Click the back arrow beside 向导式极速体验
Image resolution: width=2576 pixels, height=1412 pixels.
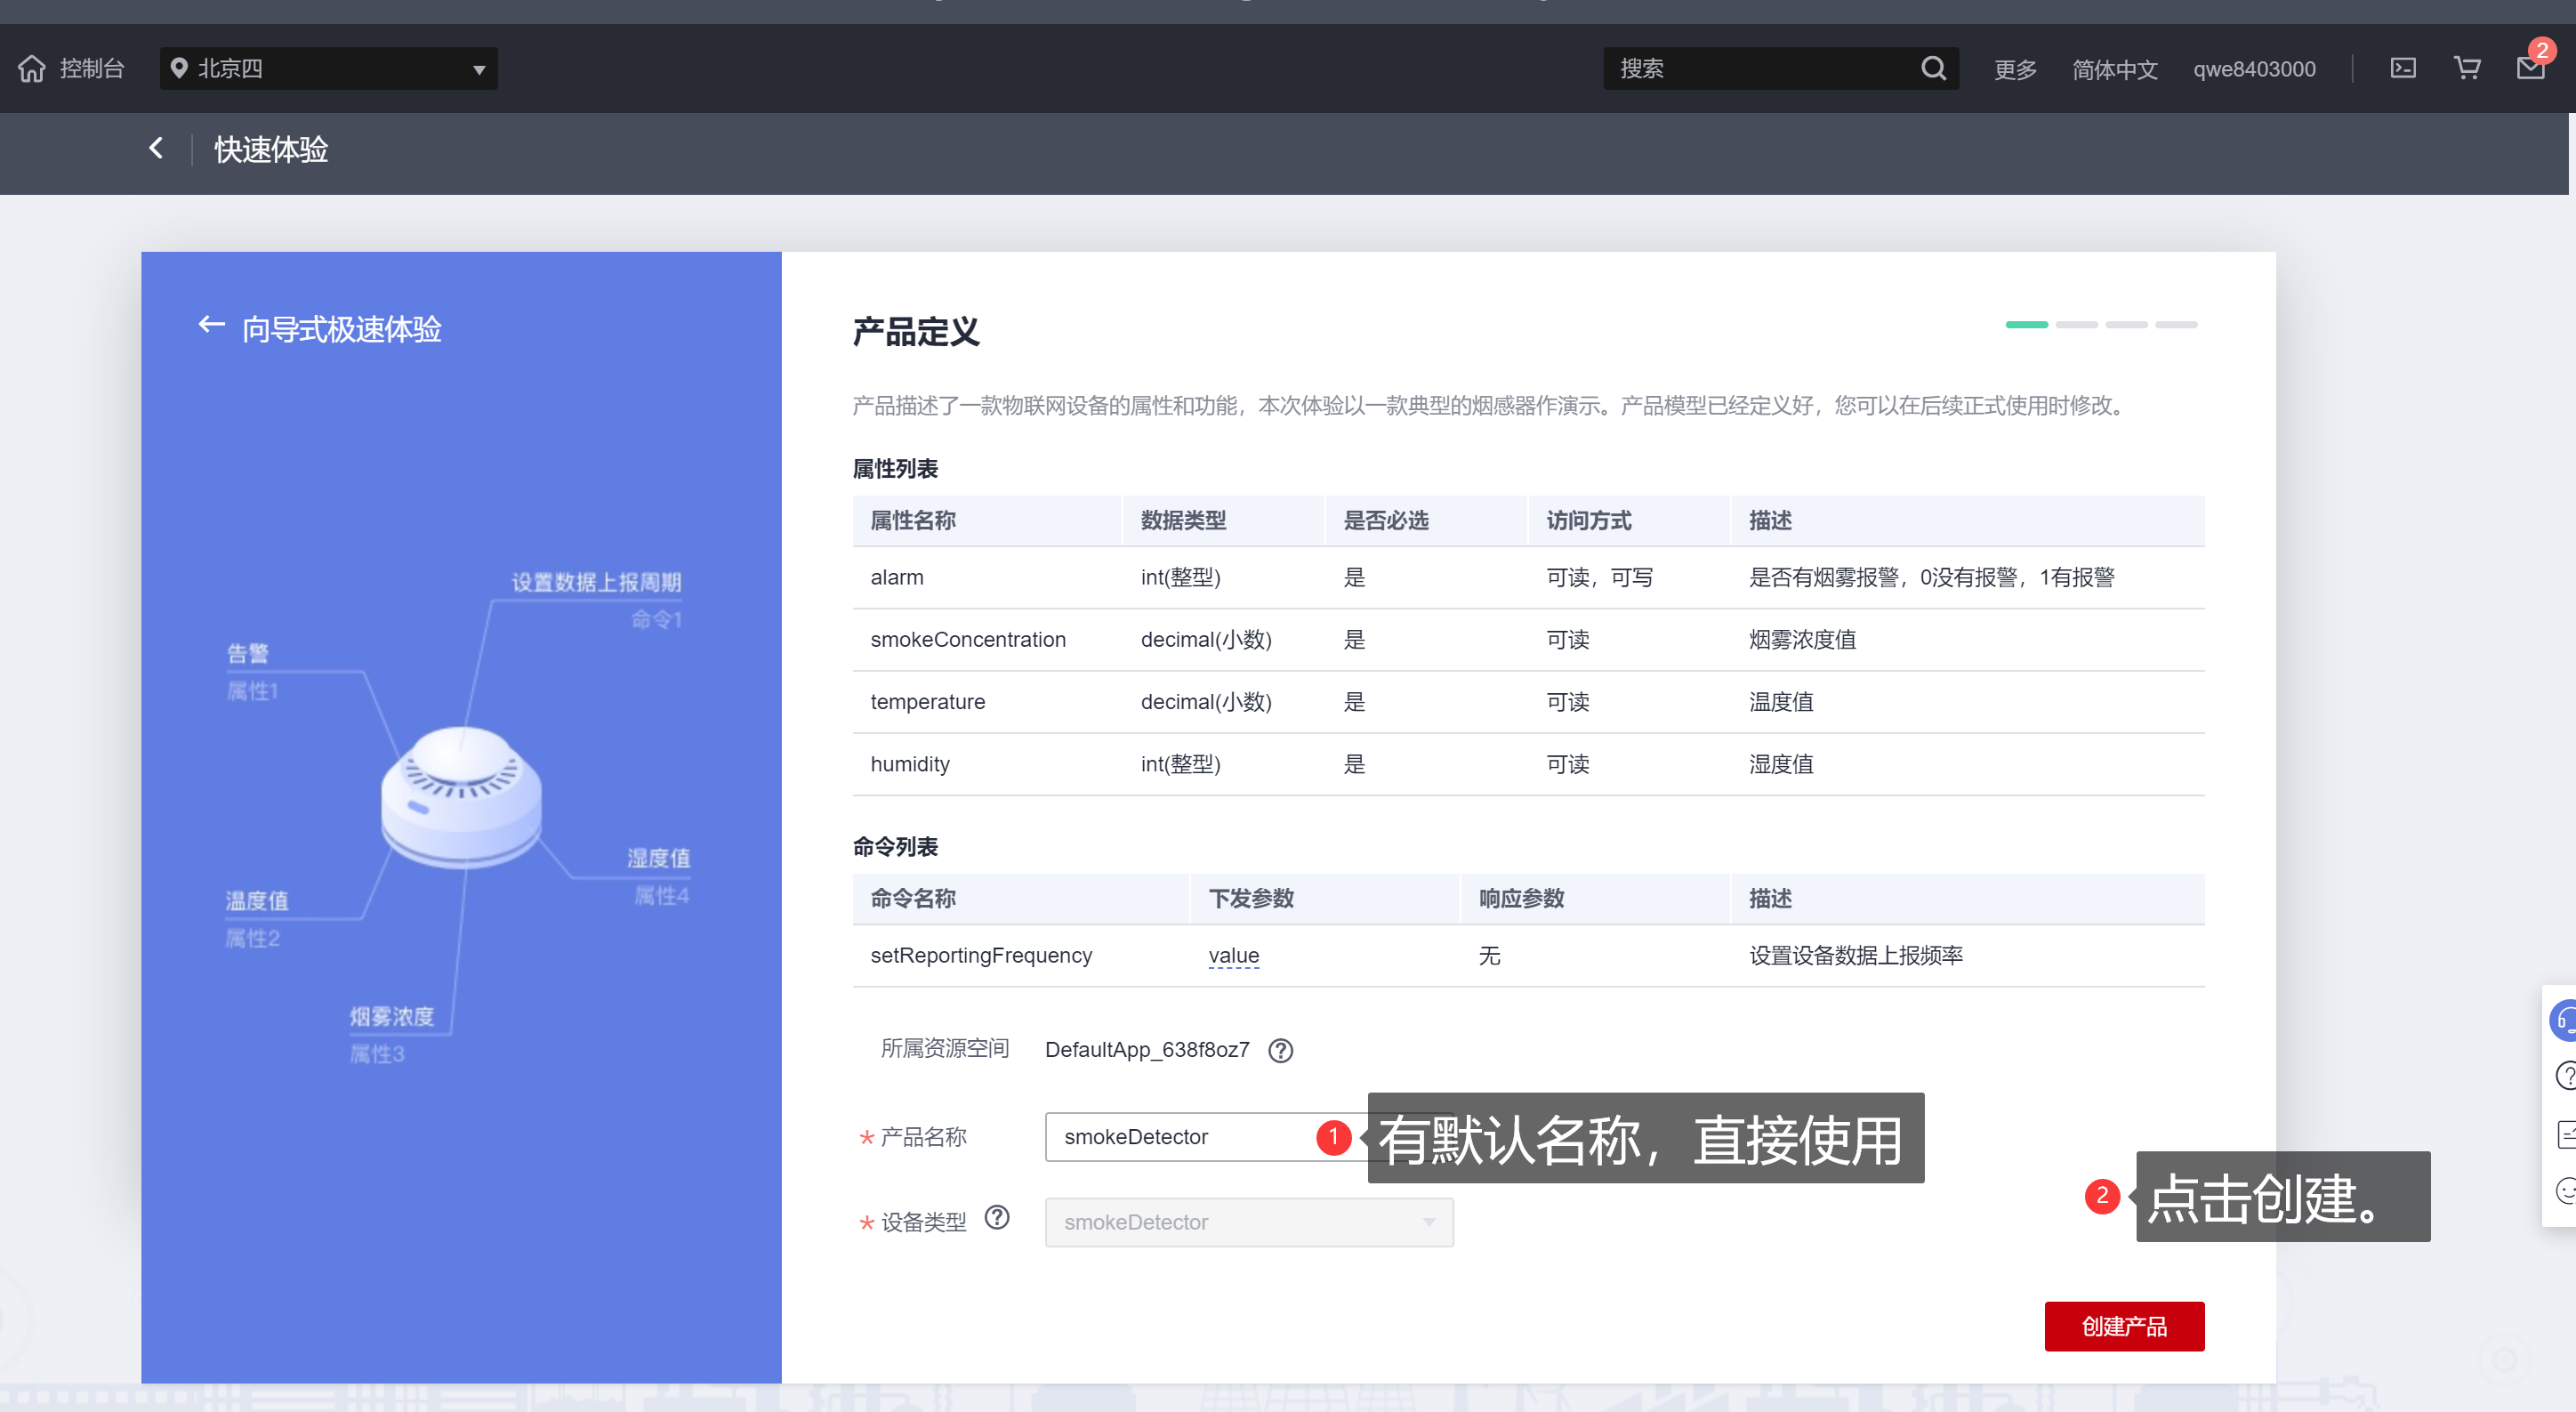(211, 325)
